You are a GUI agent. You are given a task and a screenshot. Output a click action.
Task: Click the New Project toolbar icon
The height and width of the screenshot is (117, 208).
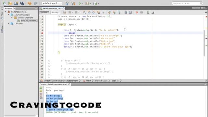[10, 4]
